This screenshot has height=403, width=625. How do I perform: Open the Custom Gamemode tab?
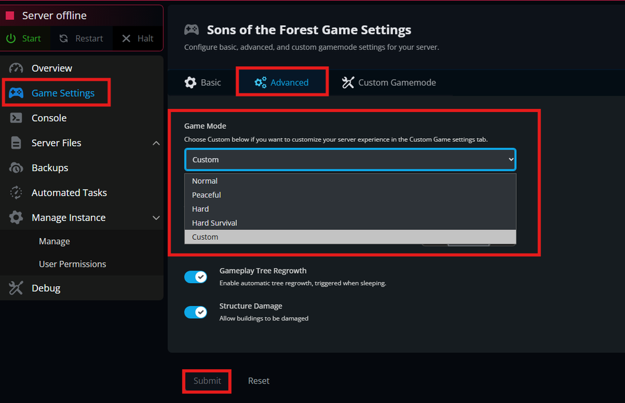[x=388, y=82]
